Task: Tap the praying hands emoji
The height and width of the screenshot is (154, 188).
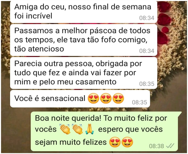Action: (90, 129)
